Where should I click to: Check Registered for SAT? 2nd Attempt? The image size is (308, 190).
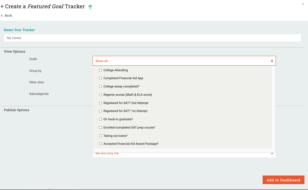pos(101,103)
